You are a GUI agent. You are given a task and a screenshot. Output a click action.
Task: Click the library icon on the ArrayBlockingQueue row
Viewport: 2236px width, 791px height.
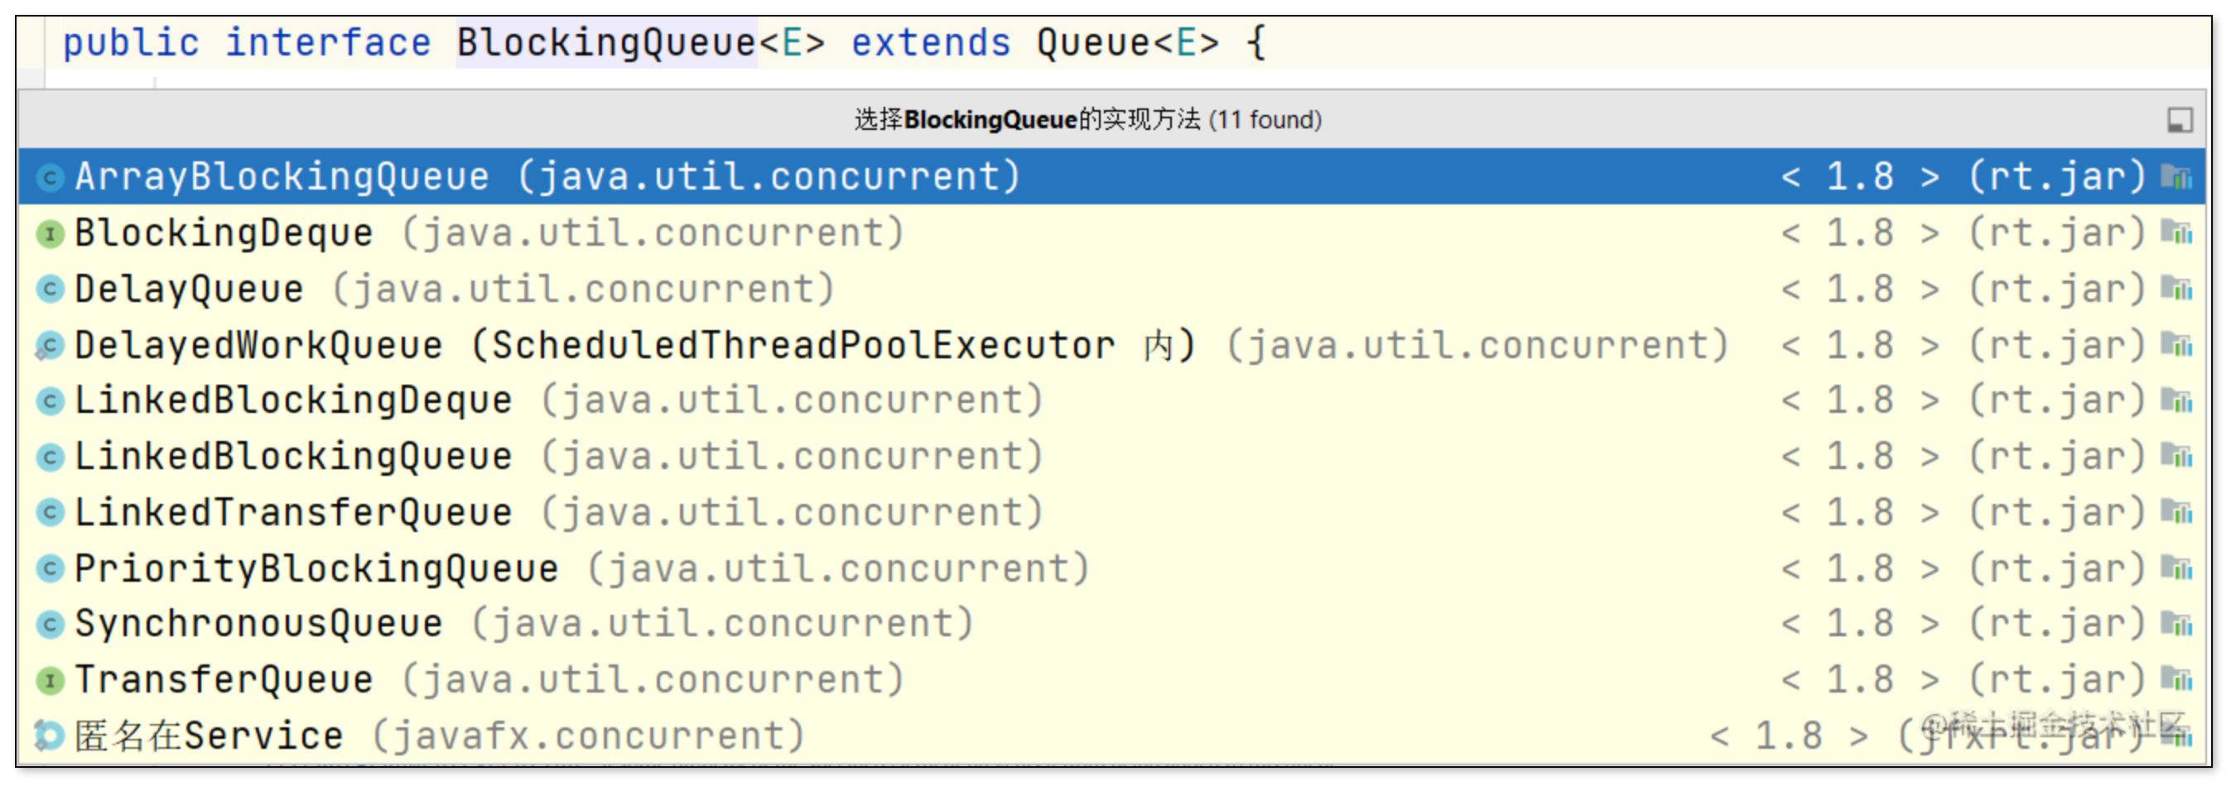(2176, 178)
